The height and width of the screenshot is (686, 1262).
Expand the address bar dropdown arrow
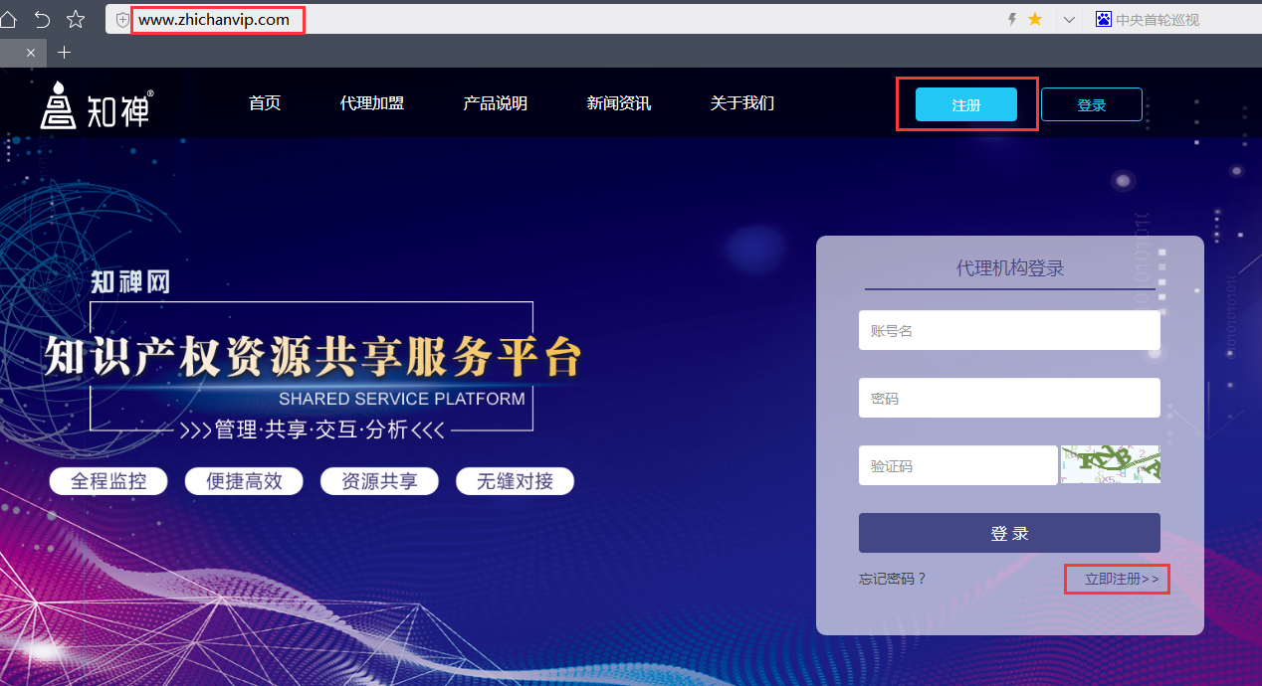point(1069,19)
